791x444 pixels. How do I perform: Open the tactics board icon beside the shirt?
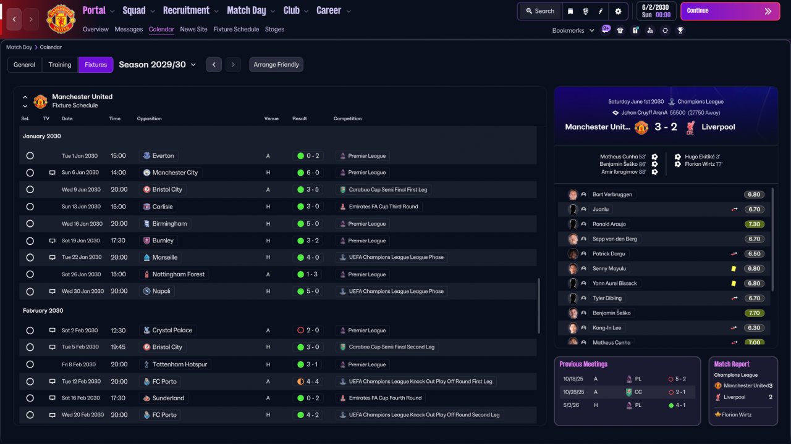[635, 30]
